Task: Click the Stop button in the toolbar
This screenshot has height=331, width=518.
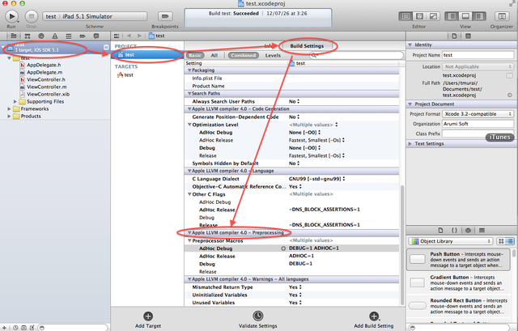Action: [31, 16]
